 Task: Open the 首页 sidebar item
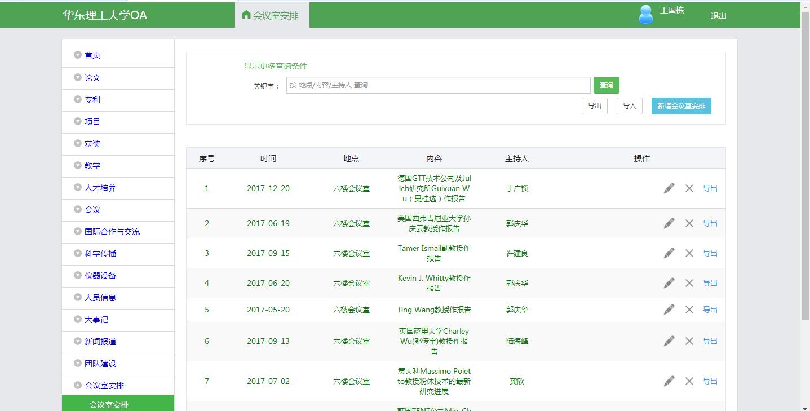coord(92,55)
